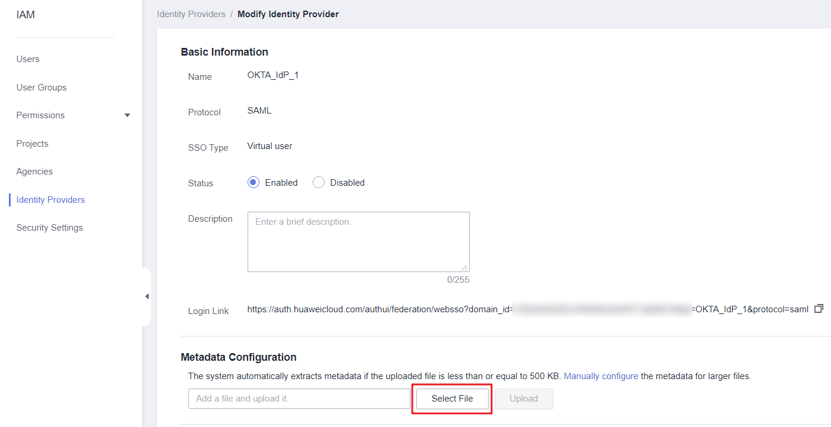
Task: Click the Identity Providers breadcrumb link
Action: 191,14
